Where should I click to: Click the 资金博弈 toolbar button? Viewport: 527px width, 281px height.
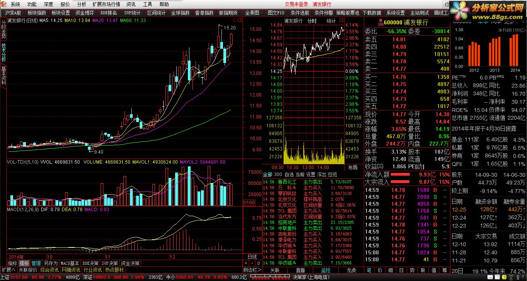click(x=84, y=13)
